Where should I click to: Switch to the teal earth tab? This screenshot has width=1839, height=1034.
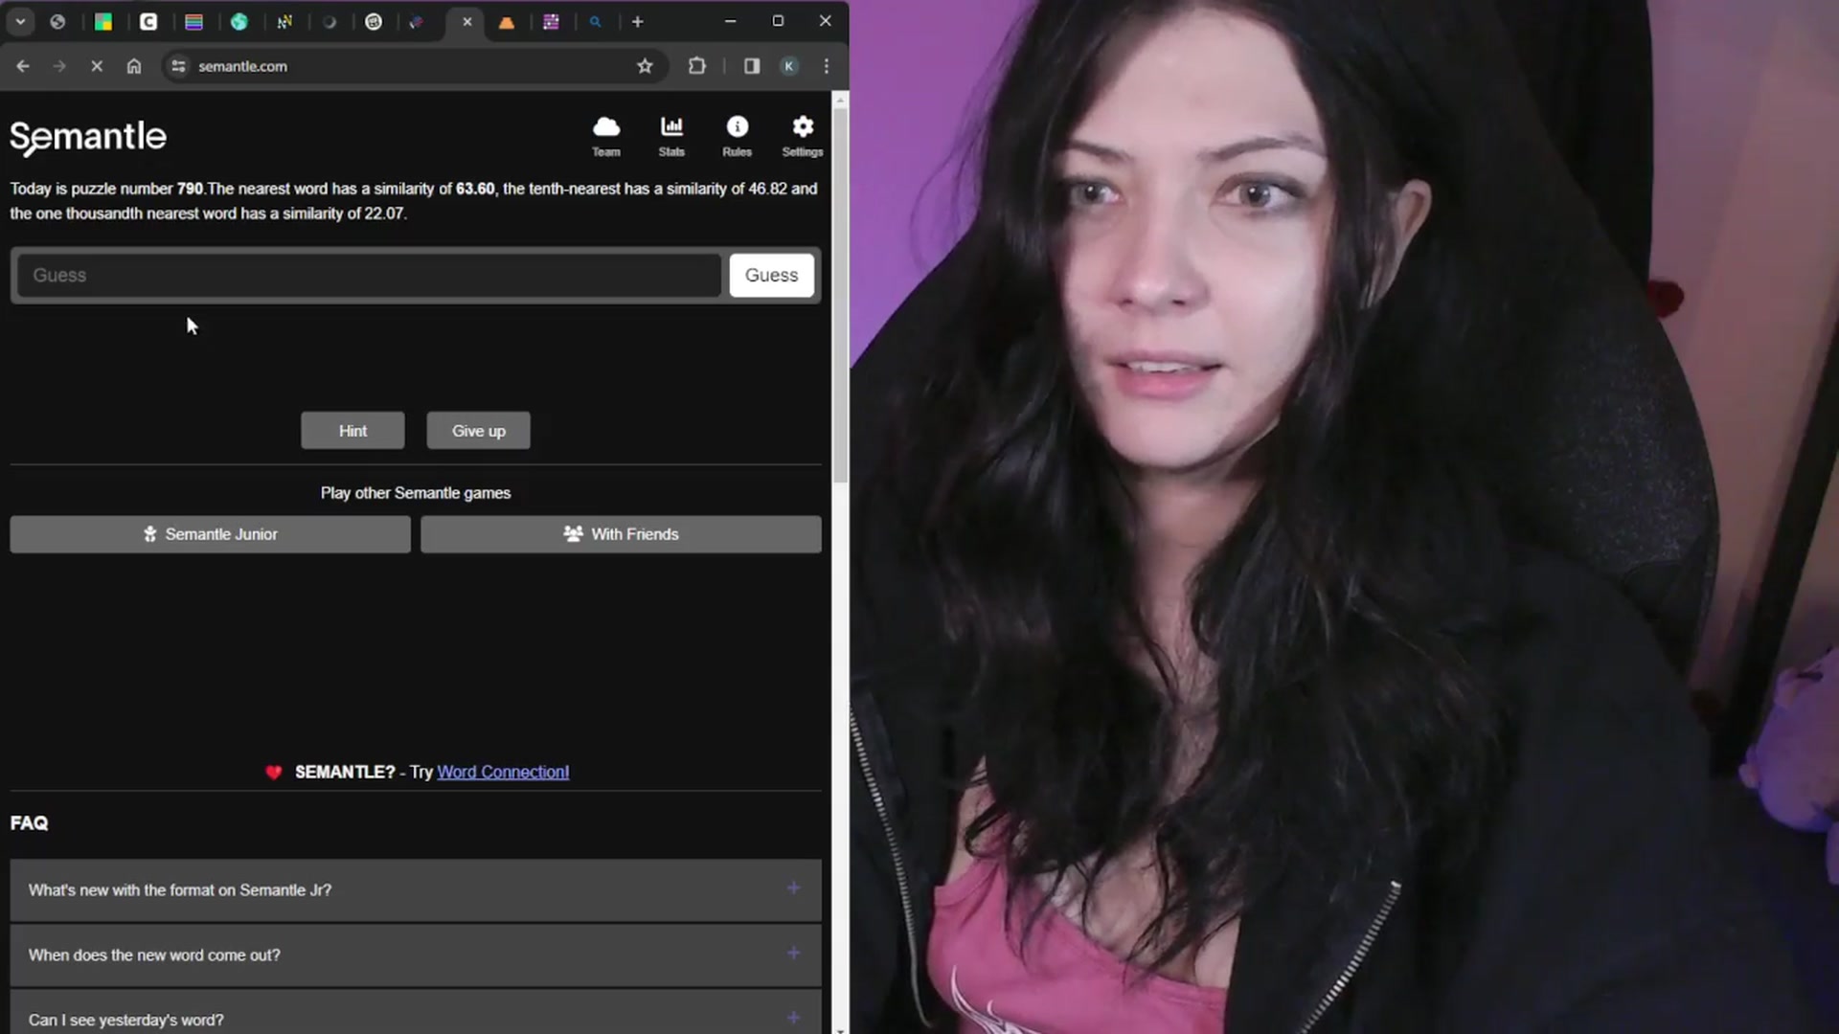[238, 21]
